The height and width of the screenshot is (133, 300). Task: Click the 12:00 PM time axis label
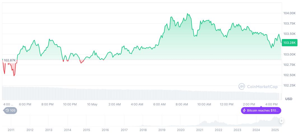pos(227,104)
